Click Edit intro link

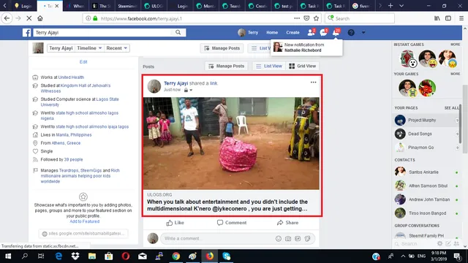click(x=83, y=61)
